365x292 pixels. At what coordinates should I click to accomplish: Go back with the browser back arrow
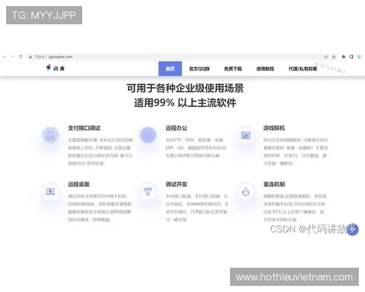point(5,57)
